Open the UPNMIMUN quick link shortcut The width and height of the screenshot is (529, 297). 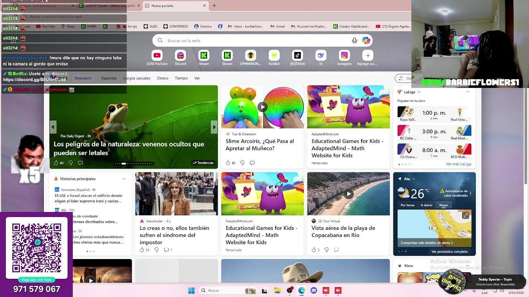point(250,55)
